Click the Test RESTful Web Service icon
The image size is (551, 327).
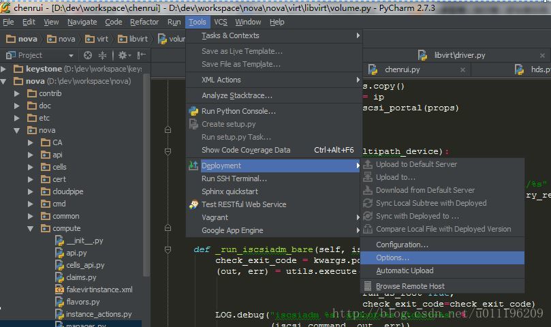(193, 204)
